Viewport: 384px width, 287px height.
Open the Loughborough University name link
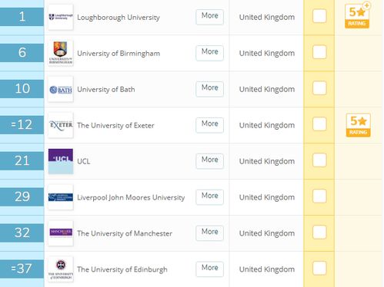pos(119,18)
